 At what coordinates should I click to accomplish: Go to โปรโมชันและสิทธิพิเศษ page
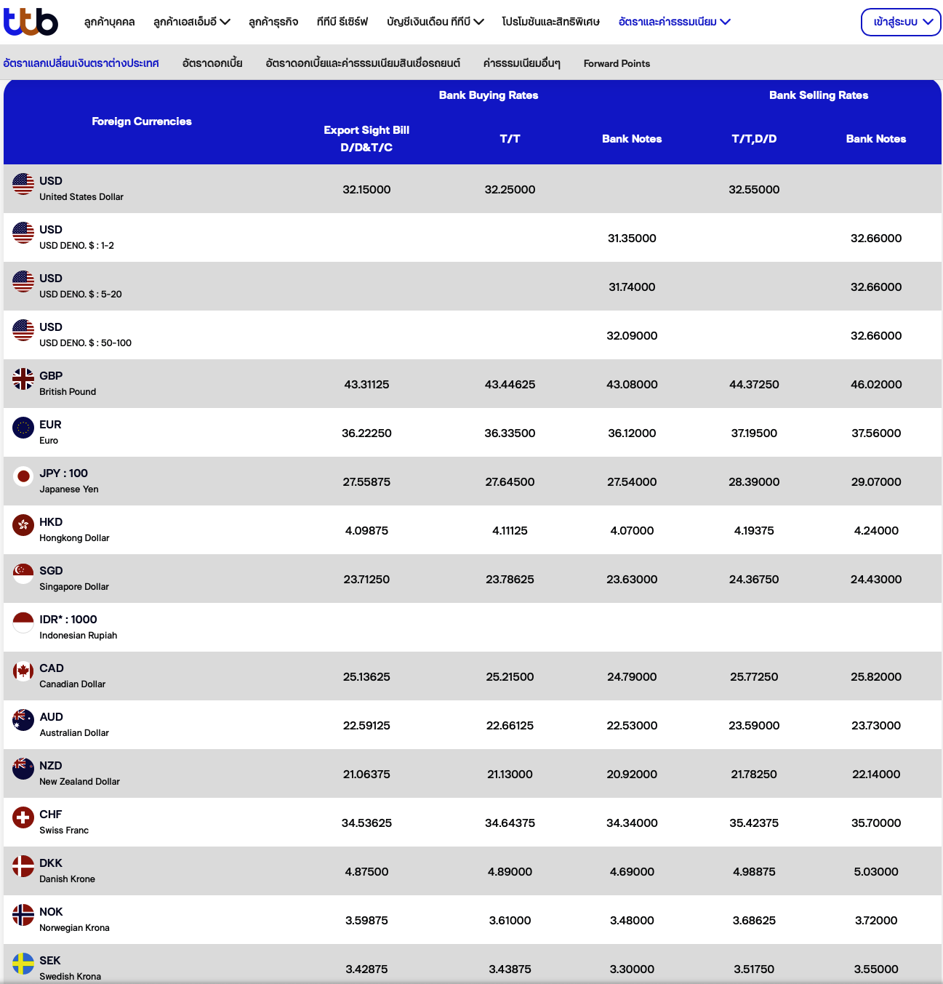tap(550, 22)
